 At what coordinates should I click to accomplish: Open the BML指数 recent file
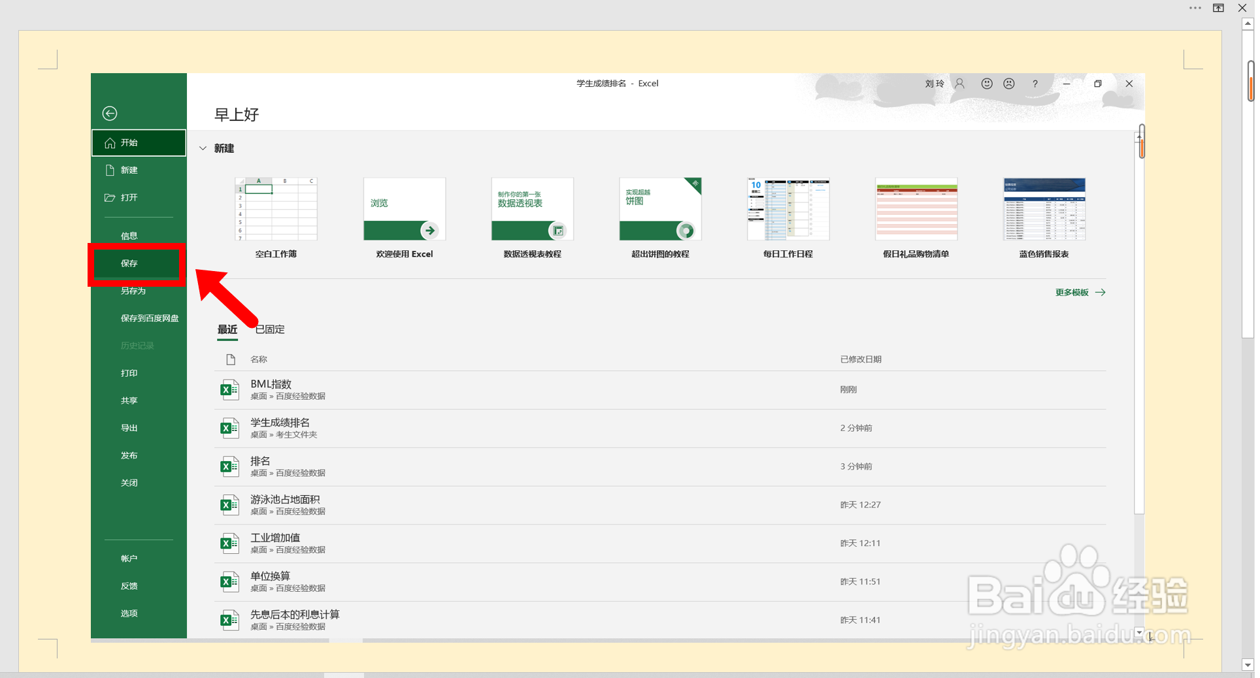[660, 390]
